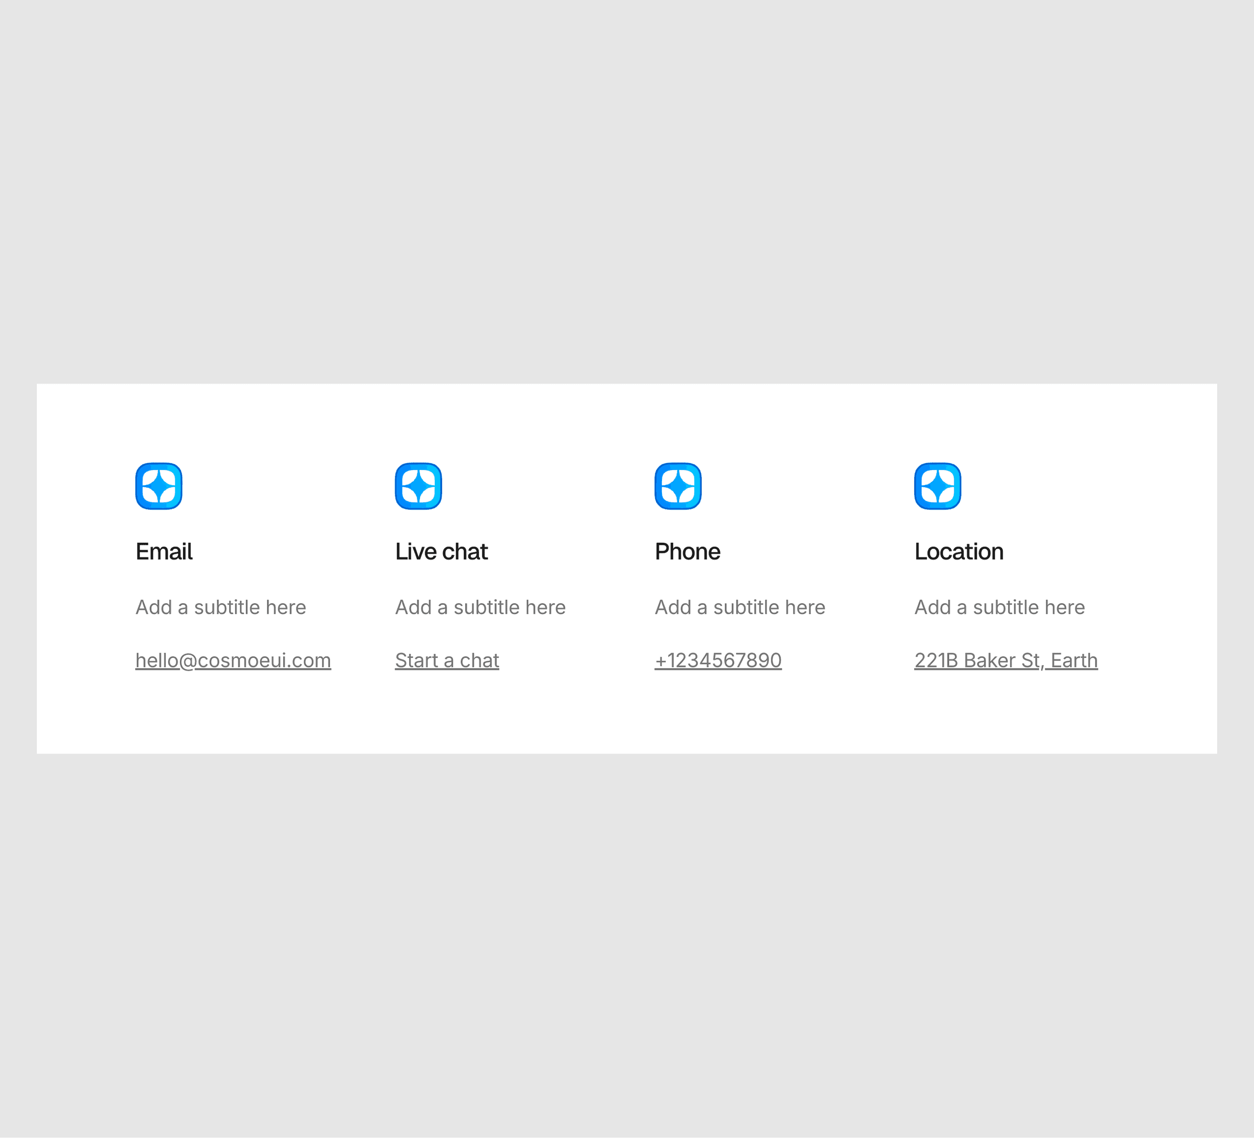Click the subtitle text under Location

tap(1000, 607)
